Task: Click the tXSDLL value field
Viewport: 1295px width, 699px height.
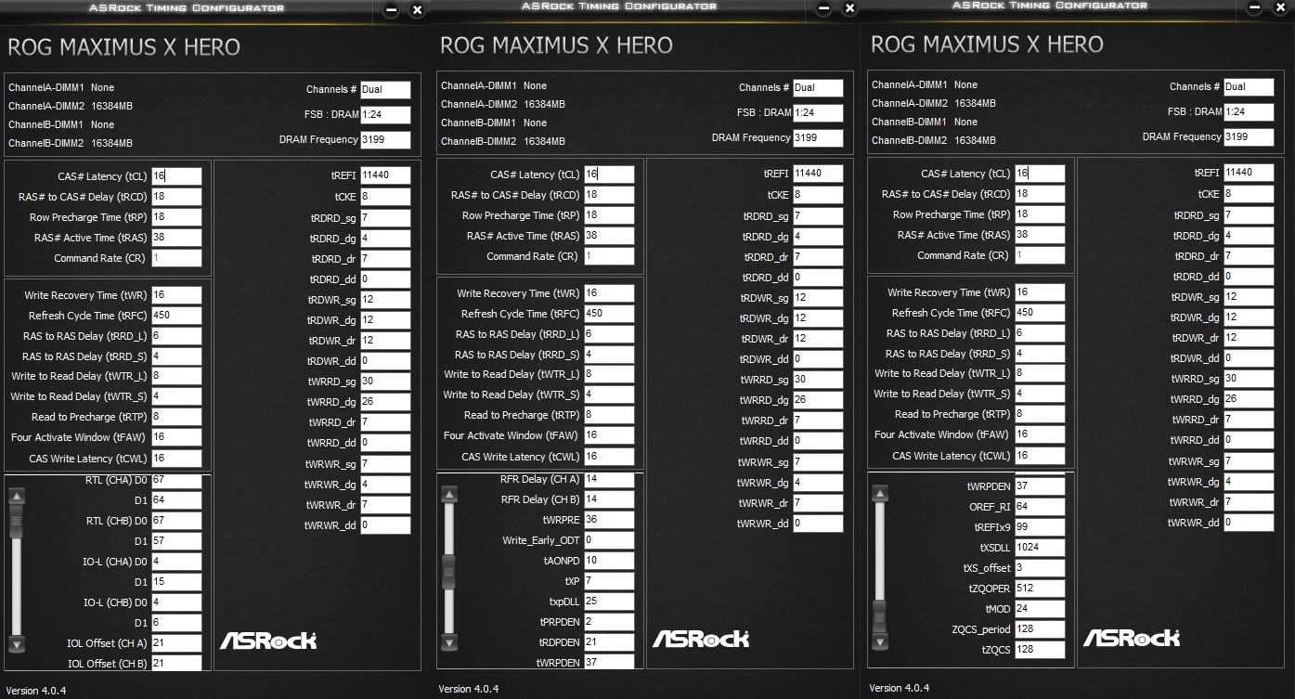Action: pos(1040,548)
